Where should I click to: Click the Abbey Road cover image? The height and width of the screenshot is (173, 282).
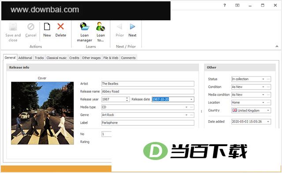[42, 113]
